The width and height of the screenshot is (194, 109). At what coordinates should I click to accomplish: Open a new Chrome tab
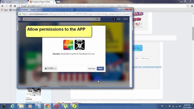click(58, 2)
